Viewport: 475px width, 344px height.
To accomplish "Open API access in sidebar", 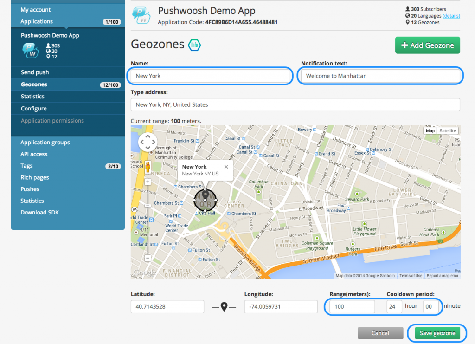I will pyautogui.click(x=34, y=154).
